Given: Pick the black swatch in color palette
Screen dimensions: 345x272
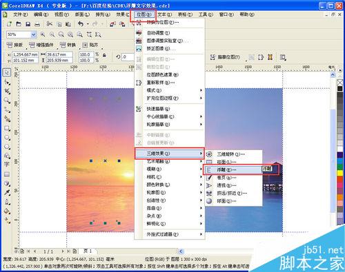Looking at the screenshot, I should [339, 88].
